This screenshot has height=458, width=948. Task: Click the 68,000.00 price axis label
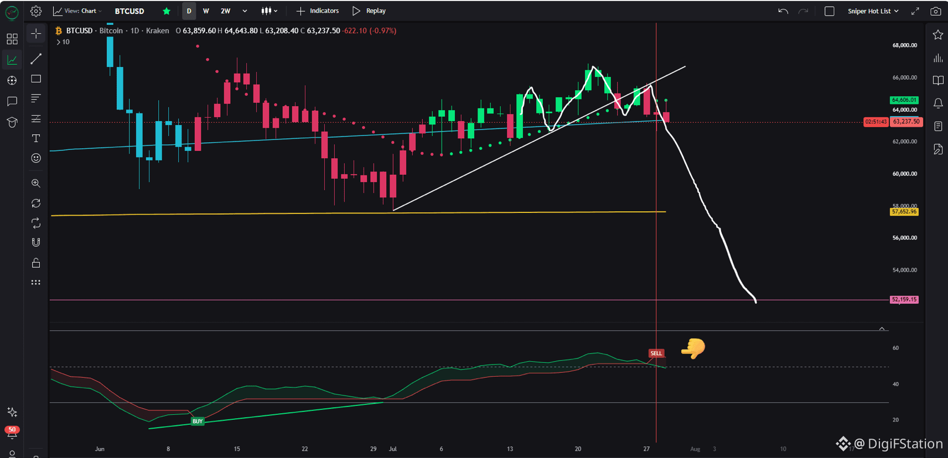[905, 45]
